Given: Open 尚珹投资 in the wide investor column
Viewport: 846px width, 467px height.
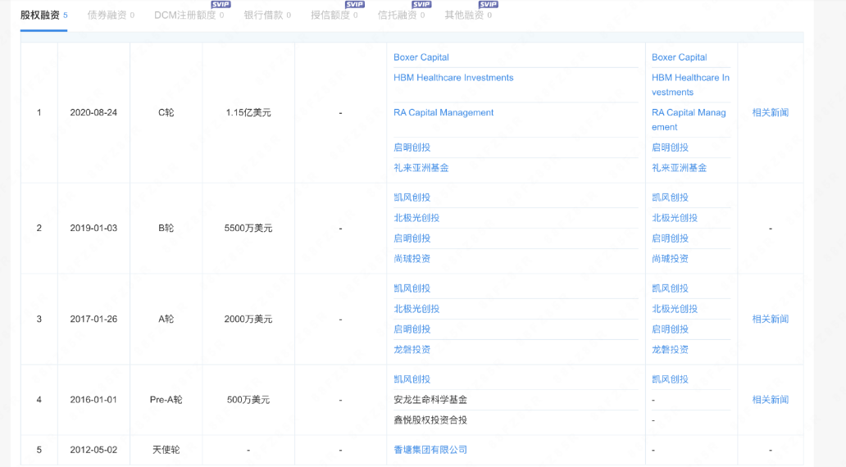Looking at the screenshot, I should click(x=412, y=259).
